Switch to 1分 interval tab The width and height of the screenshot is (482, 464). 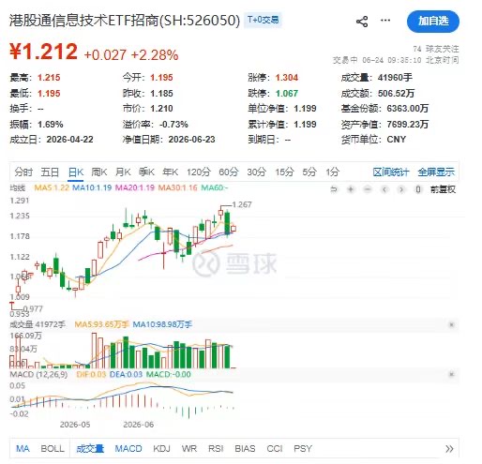[332, 172]
